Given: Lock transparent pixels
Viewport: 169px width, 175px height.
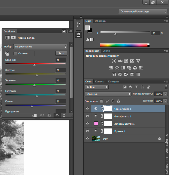Looking at the screenshot, I should (x=102, y=101).
